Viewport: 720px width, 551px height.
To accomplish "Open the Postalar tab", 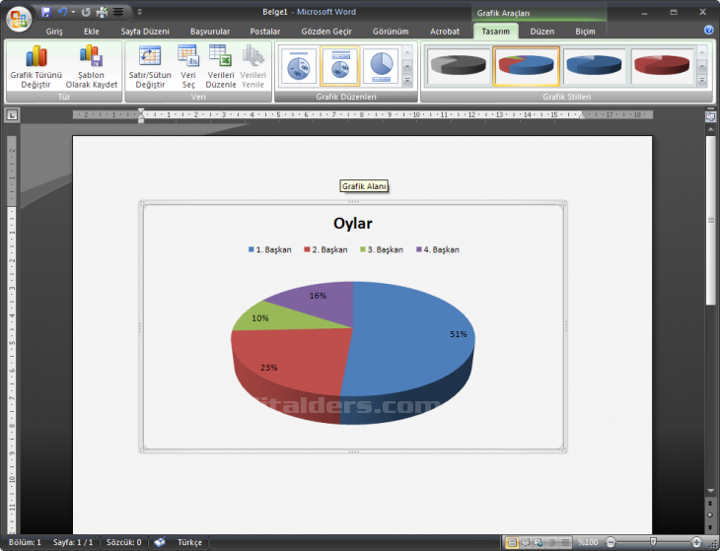I will [265, 32].
